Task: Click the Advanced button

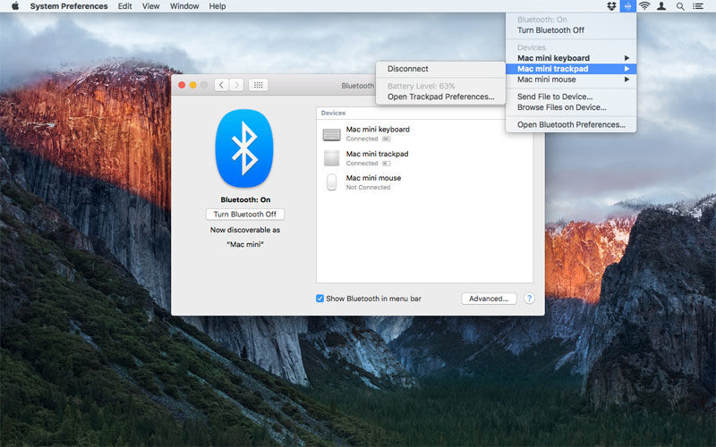Action: pyautogui.click(x=489, y=299)
